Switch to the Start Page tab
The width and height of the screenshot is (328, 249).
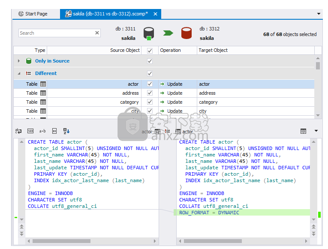(33, 14)
